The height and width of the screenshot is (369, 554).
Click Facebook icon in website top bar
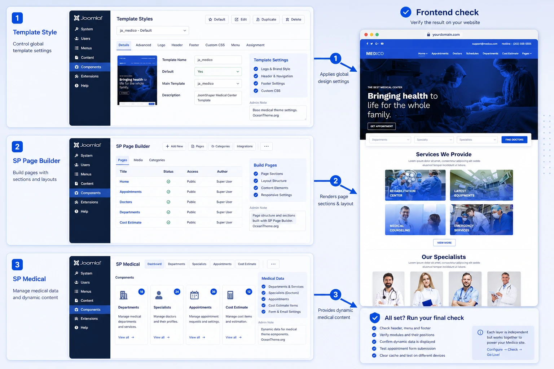tap(367, 44)
